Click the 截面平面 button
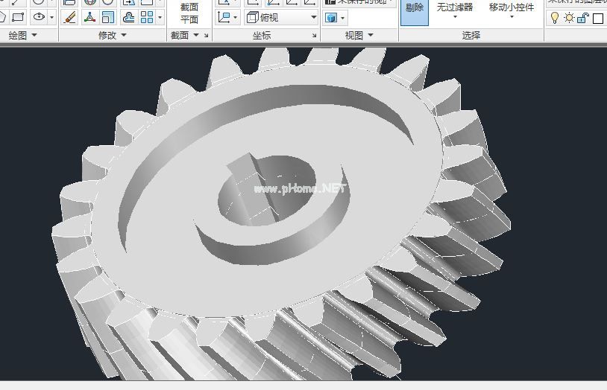The image size is (607, 390). pyautogui.click(x=189, y=13)
